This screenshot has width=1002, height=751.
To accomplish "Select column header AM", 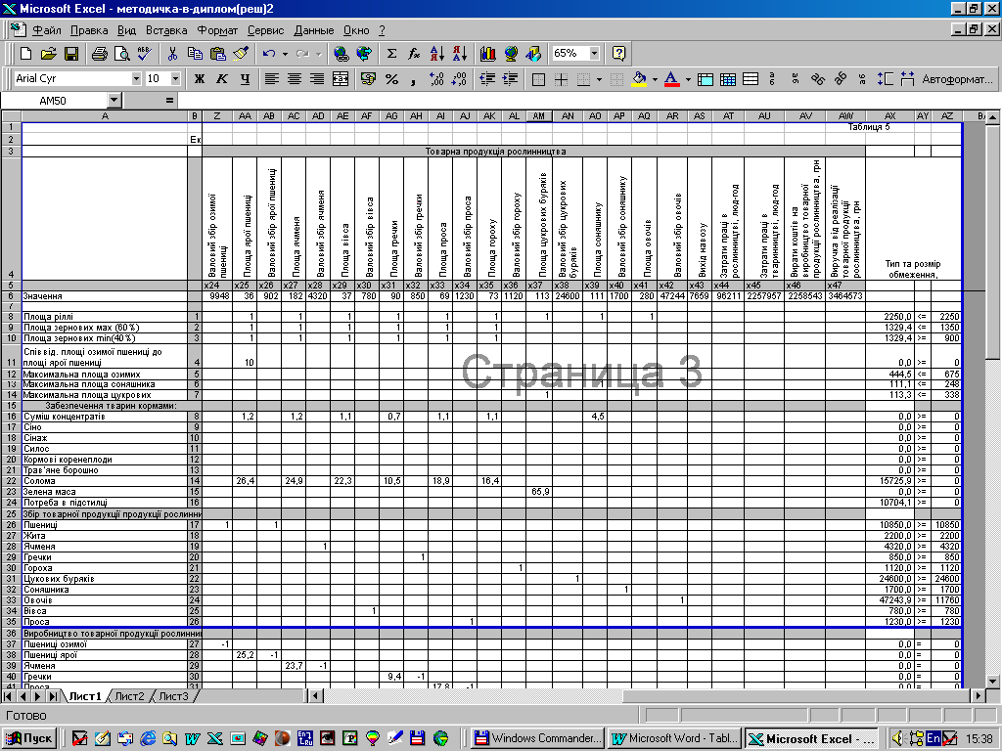I will click(x=539, y=115).
